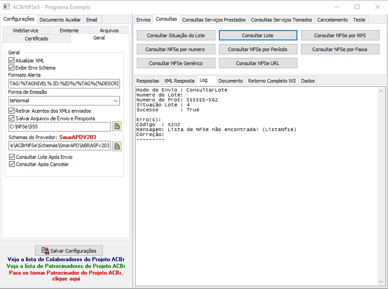Screen dimensions: 388x289
Task: Show the Documento result tab
Action: tap(231, 81)
